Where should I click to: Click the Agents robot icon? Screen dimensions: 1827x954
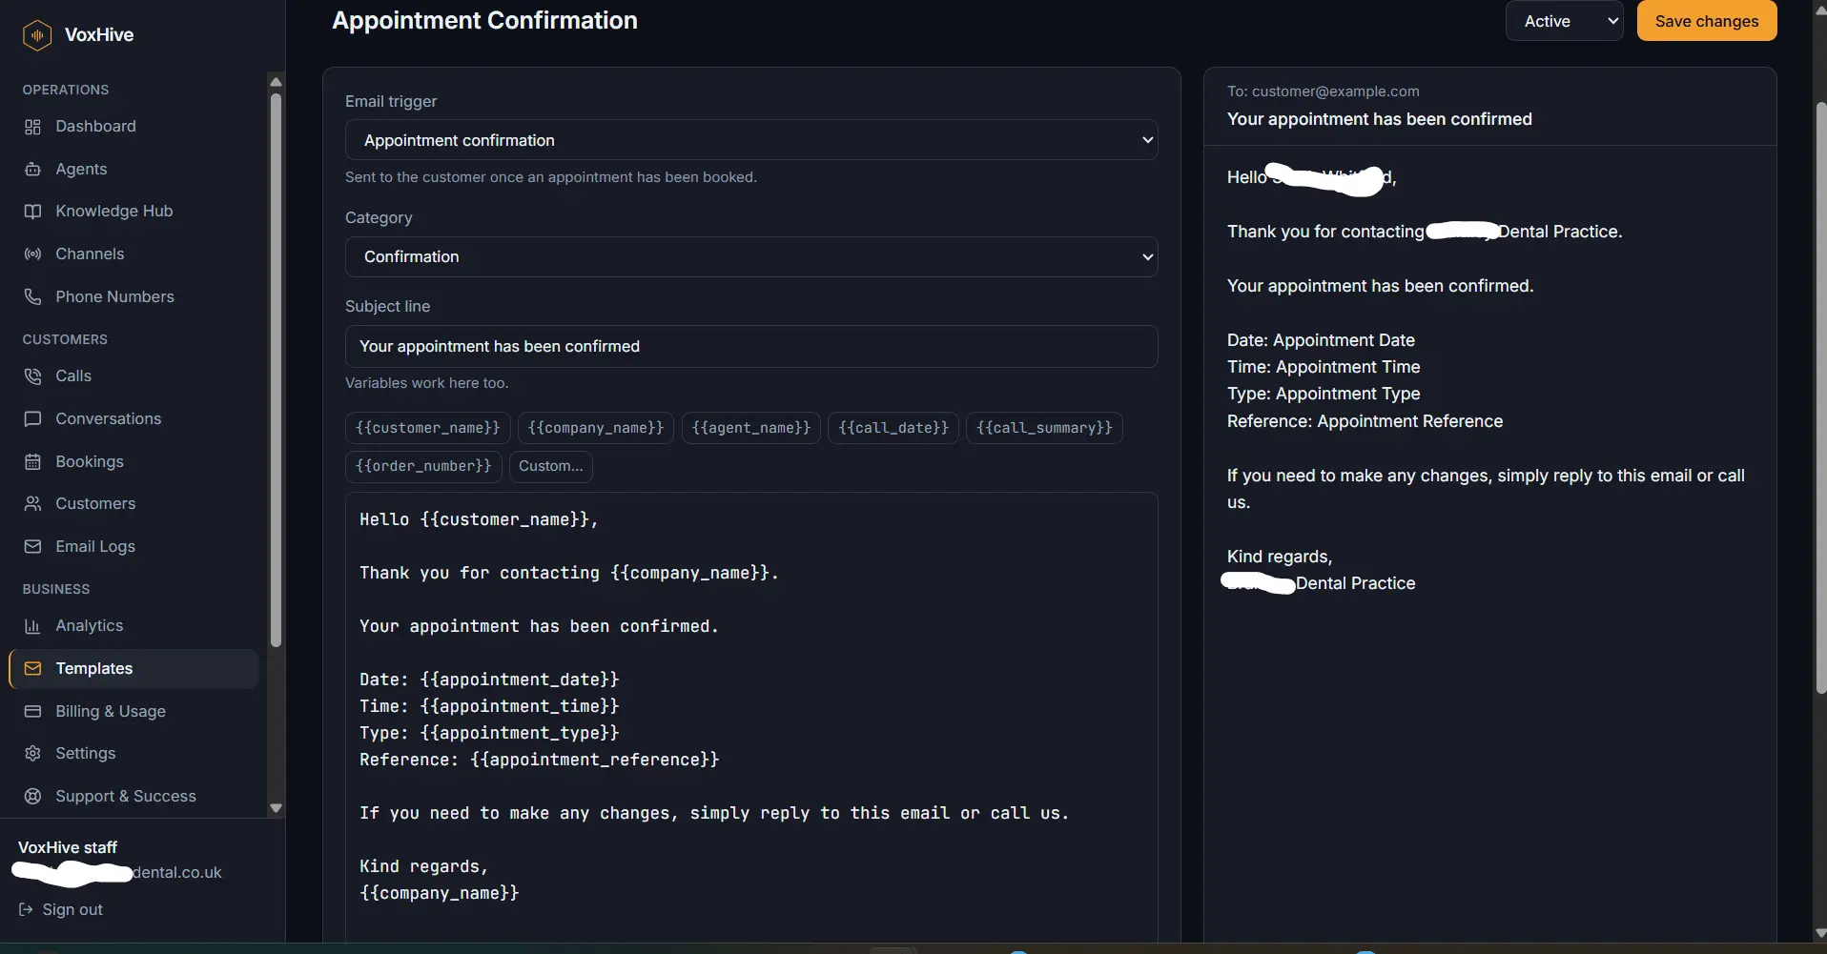click(32, 170)
